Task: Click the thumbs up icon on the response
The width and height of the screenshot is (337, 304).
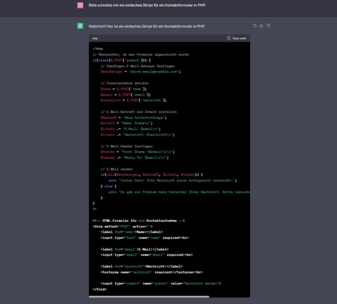Action: [262, 26]
